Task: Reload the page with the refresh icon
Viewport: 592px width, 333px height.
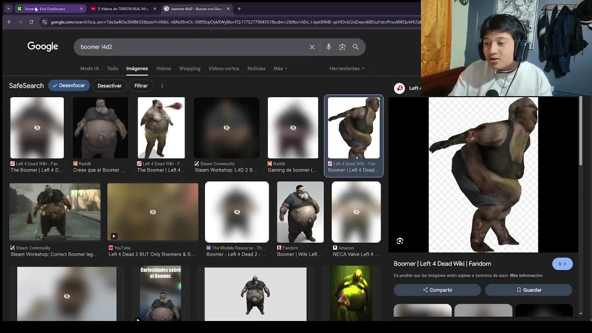Action: [x=31, y=22]
